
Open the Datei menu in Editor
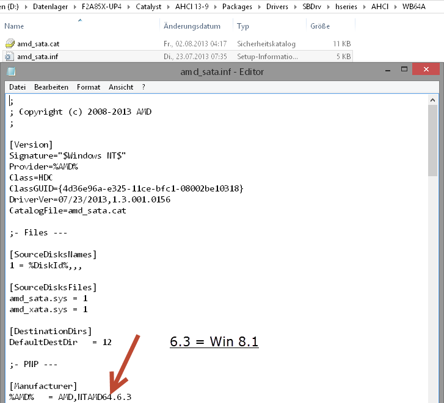(17, 87)
